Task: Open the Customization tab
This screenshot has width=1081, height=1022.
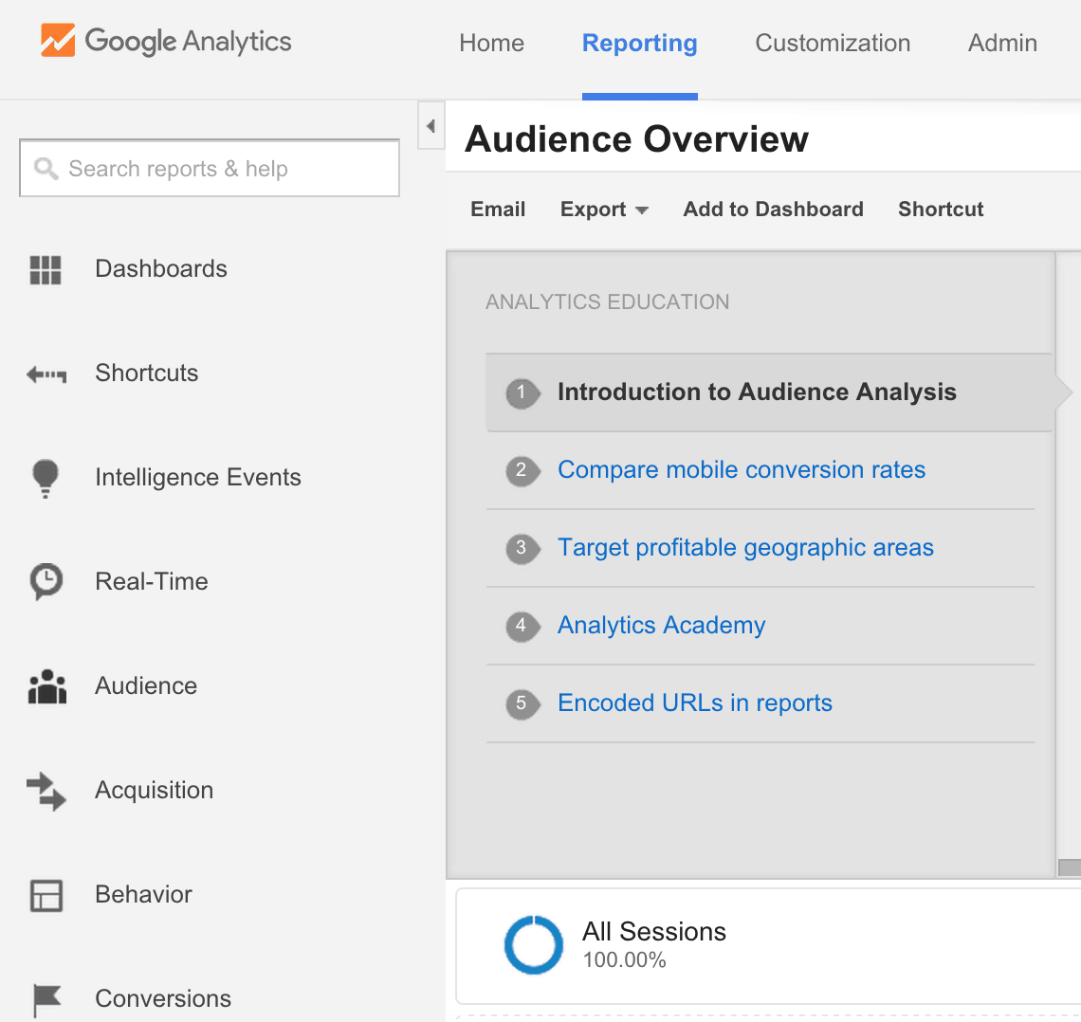Action: (x=833, y=43)
